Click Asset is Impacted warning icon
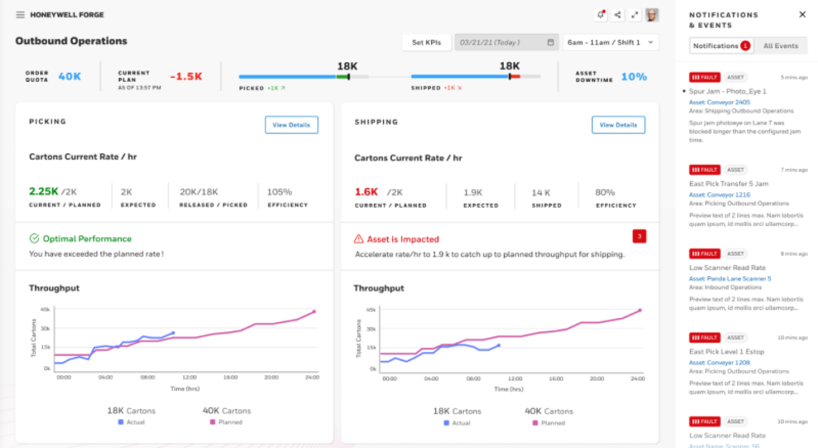Viewport: 818px width, 448px height. click(x=359, y=239)
